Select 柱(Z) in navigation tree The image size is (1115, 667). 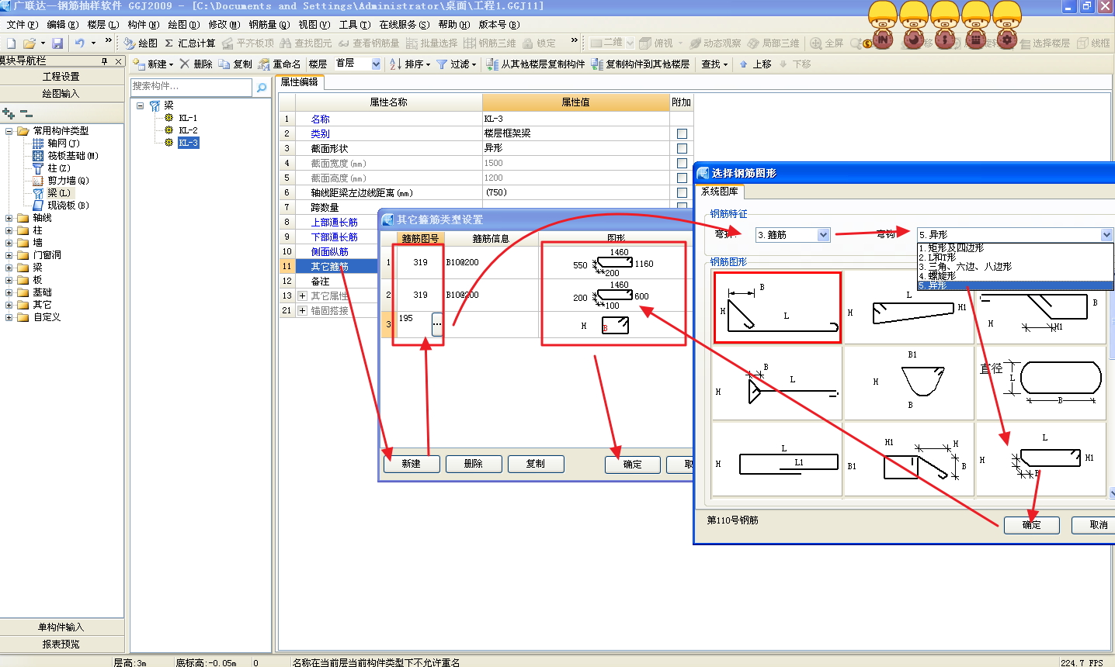coord(59,168)
